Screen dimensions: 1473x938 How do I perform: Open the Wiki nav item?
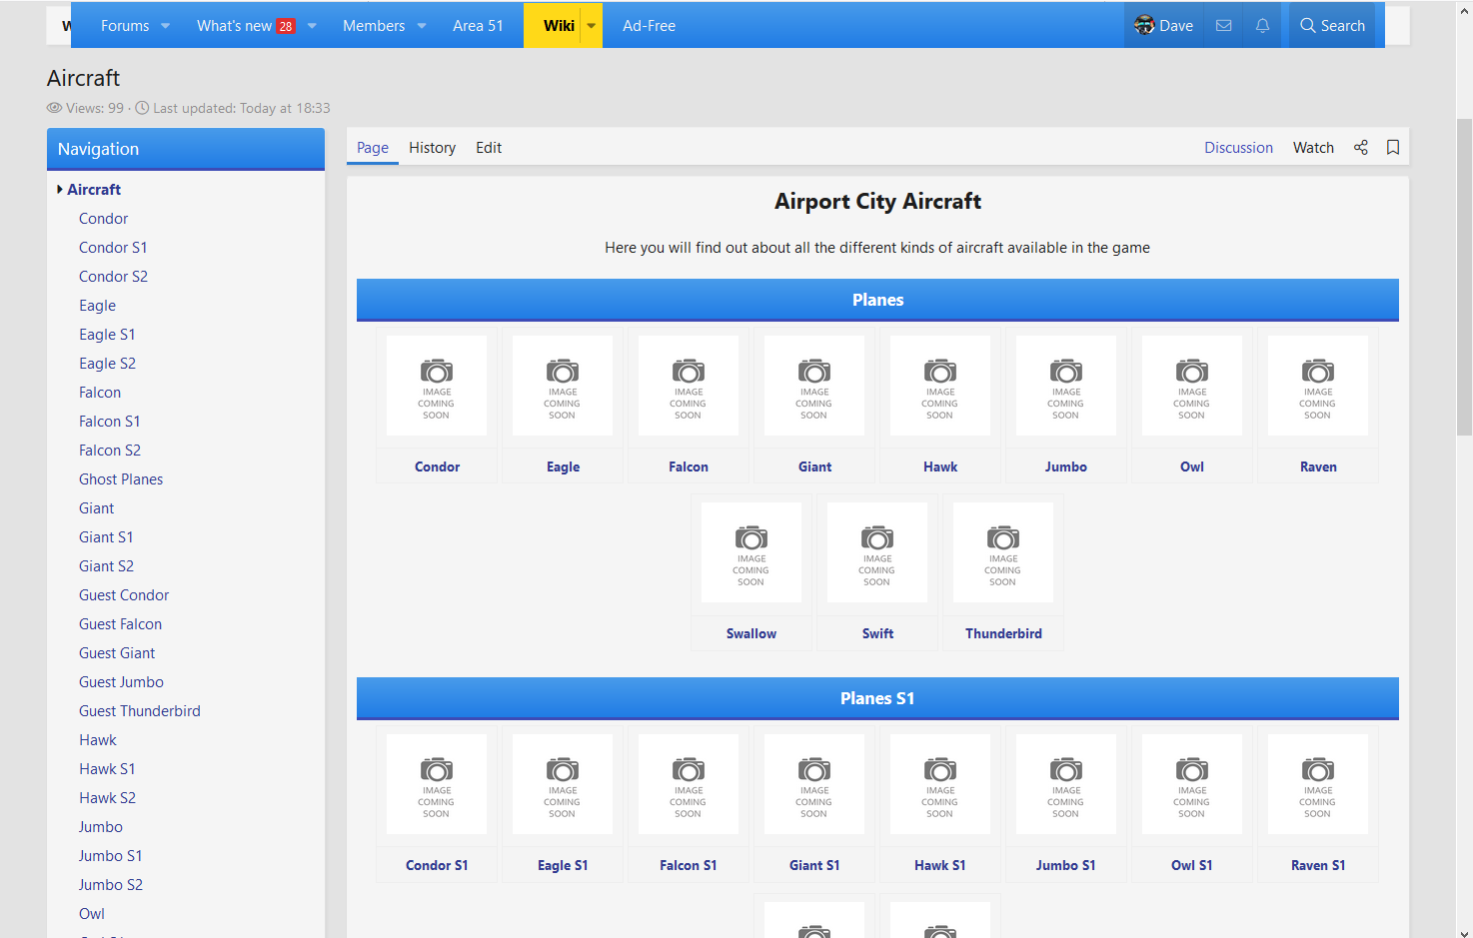[559, 26]
